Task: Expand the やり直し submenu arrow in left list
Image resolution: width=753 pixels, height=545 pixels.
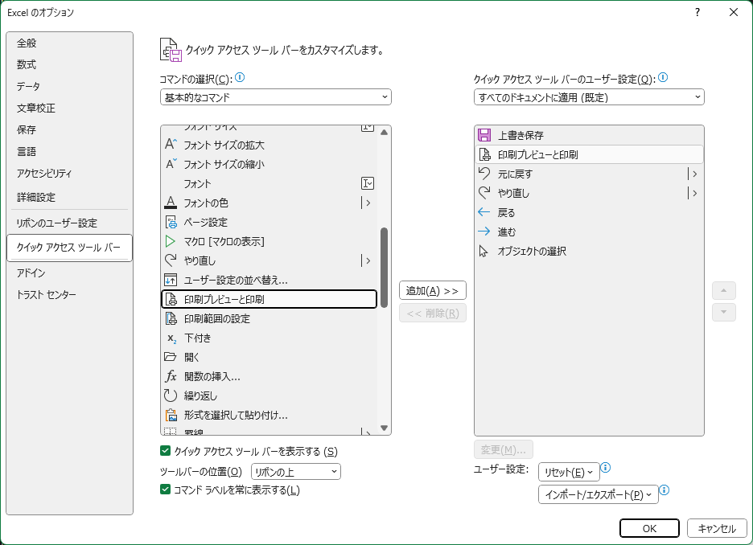Action: pyautogui.click(x=368, y=260)
